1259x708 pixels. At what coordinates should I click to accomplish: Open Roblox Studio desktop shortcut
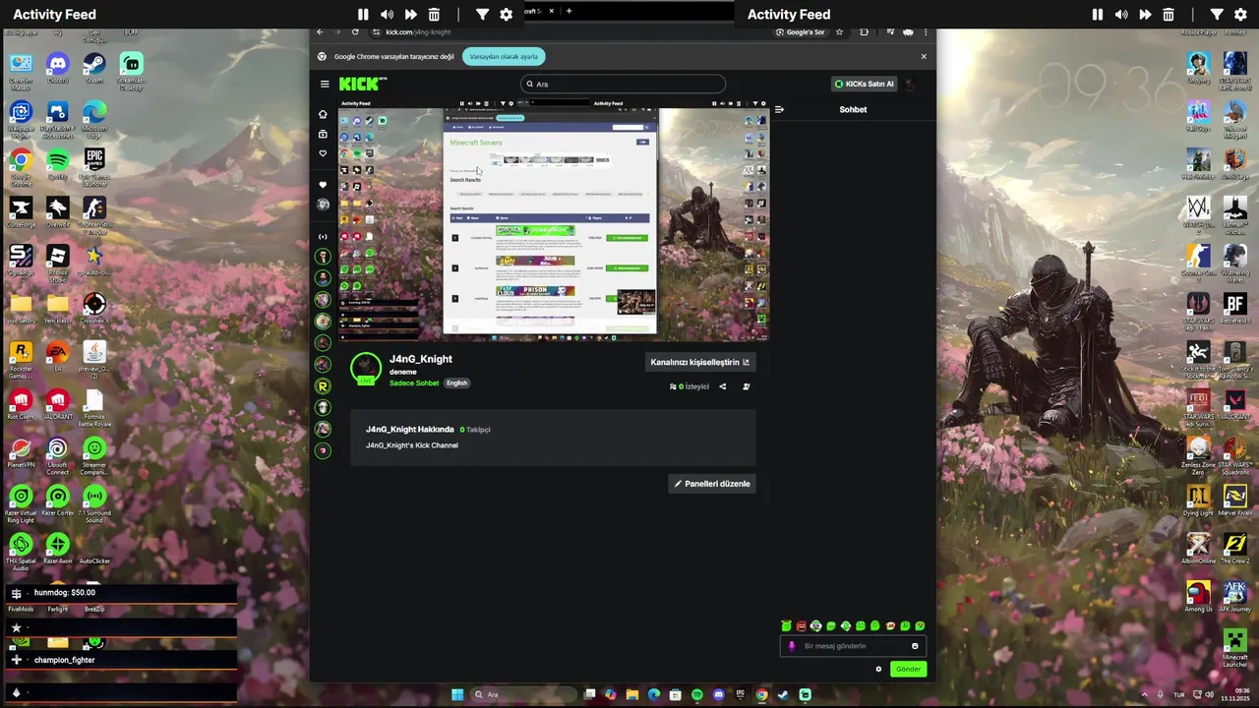click(x=58, y=262)
